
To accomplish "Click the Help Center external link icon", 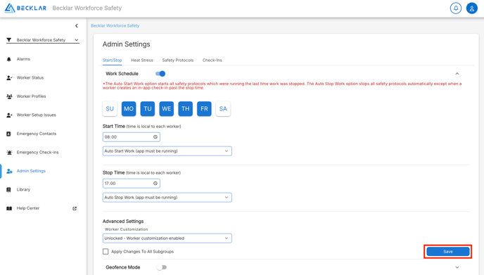I will (x=75, y=208).
